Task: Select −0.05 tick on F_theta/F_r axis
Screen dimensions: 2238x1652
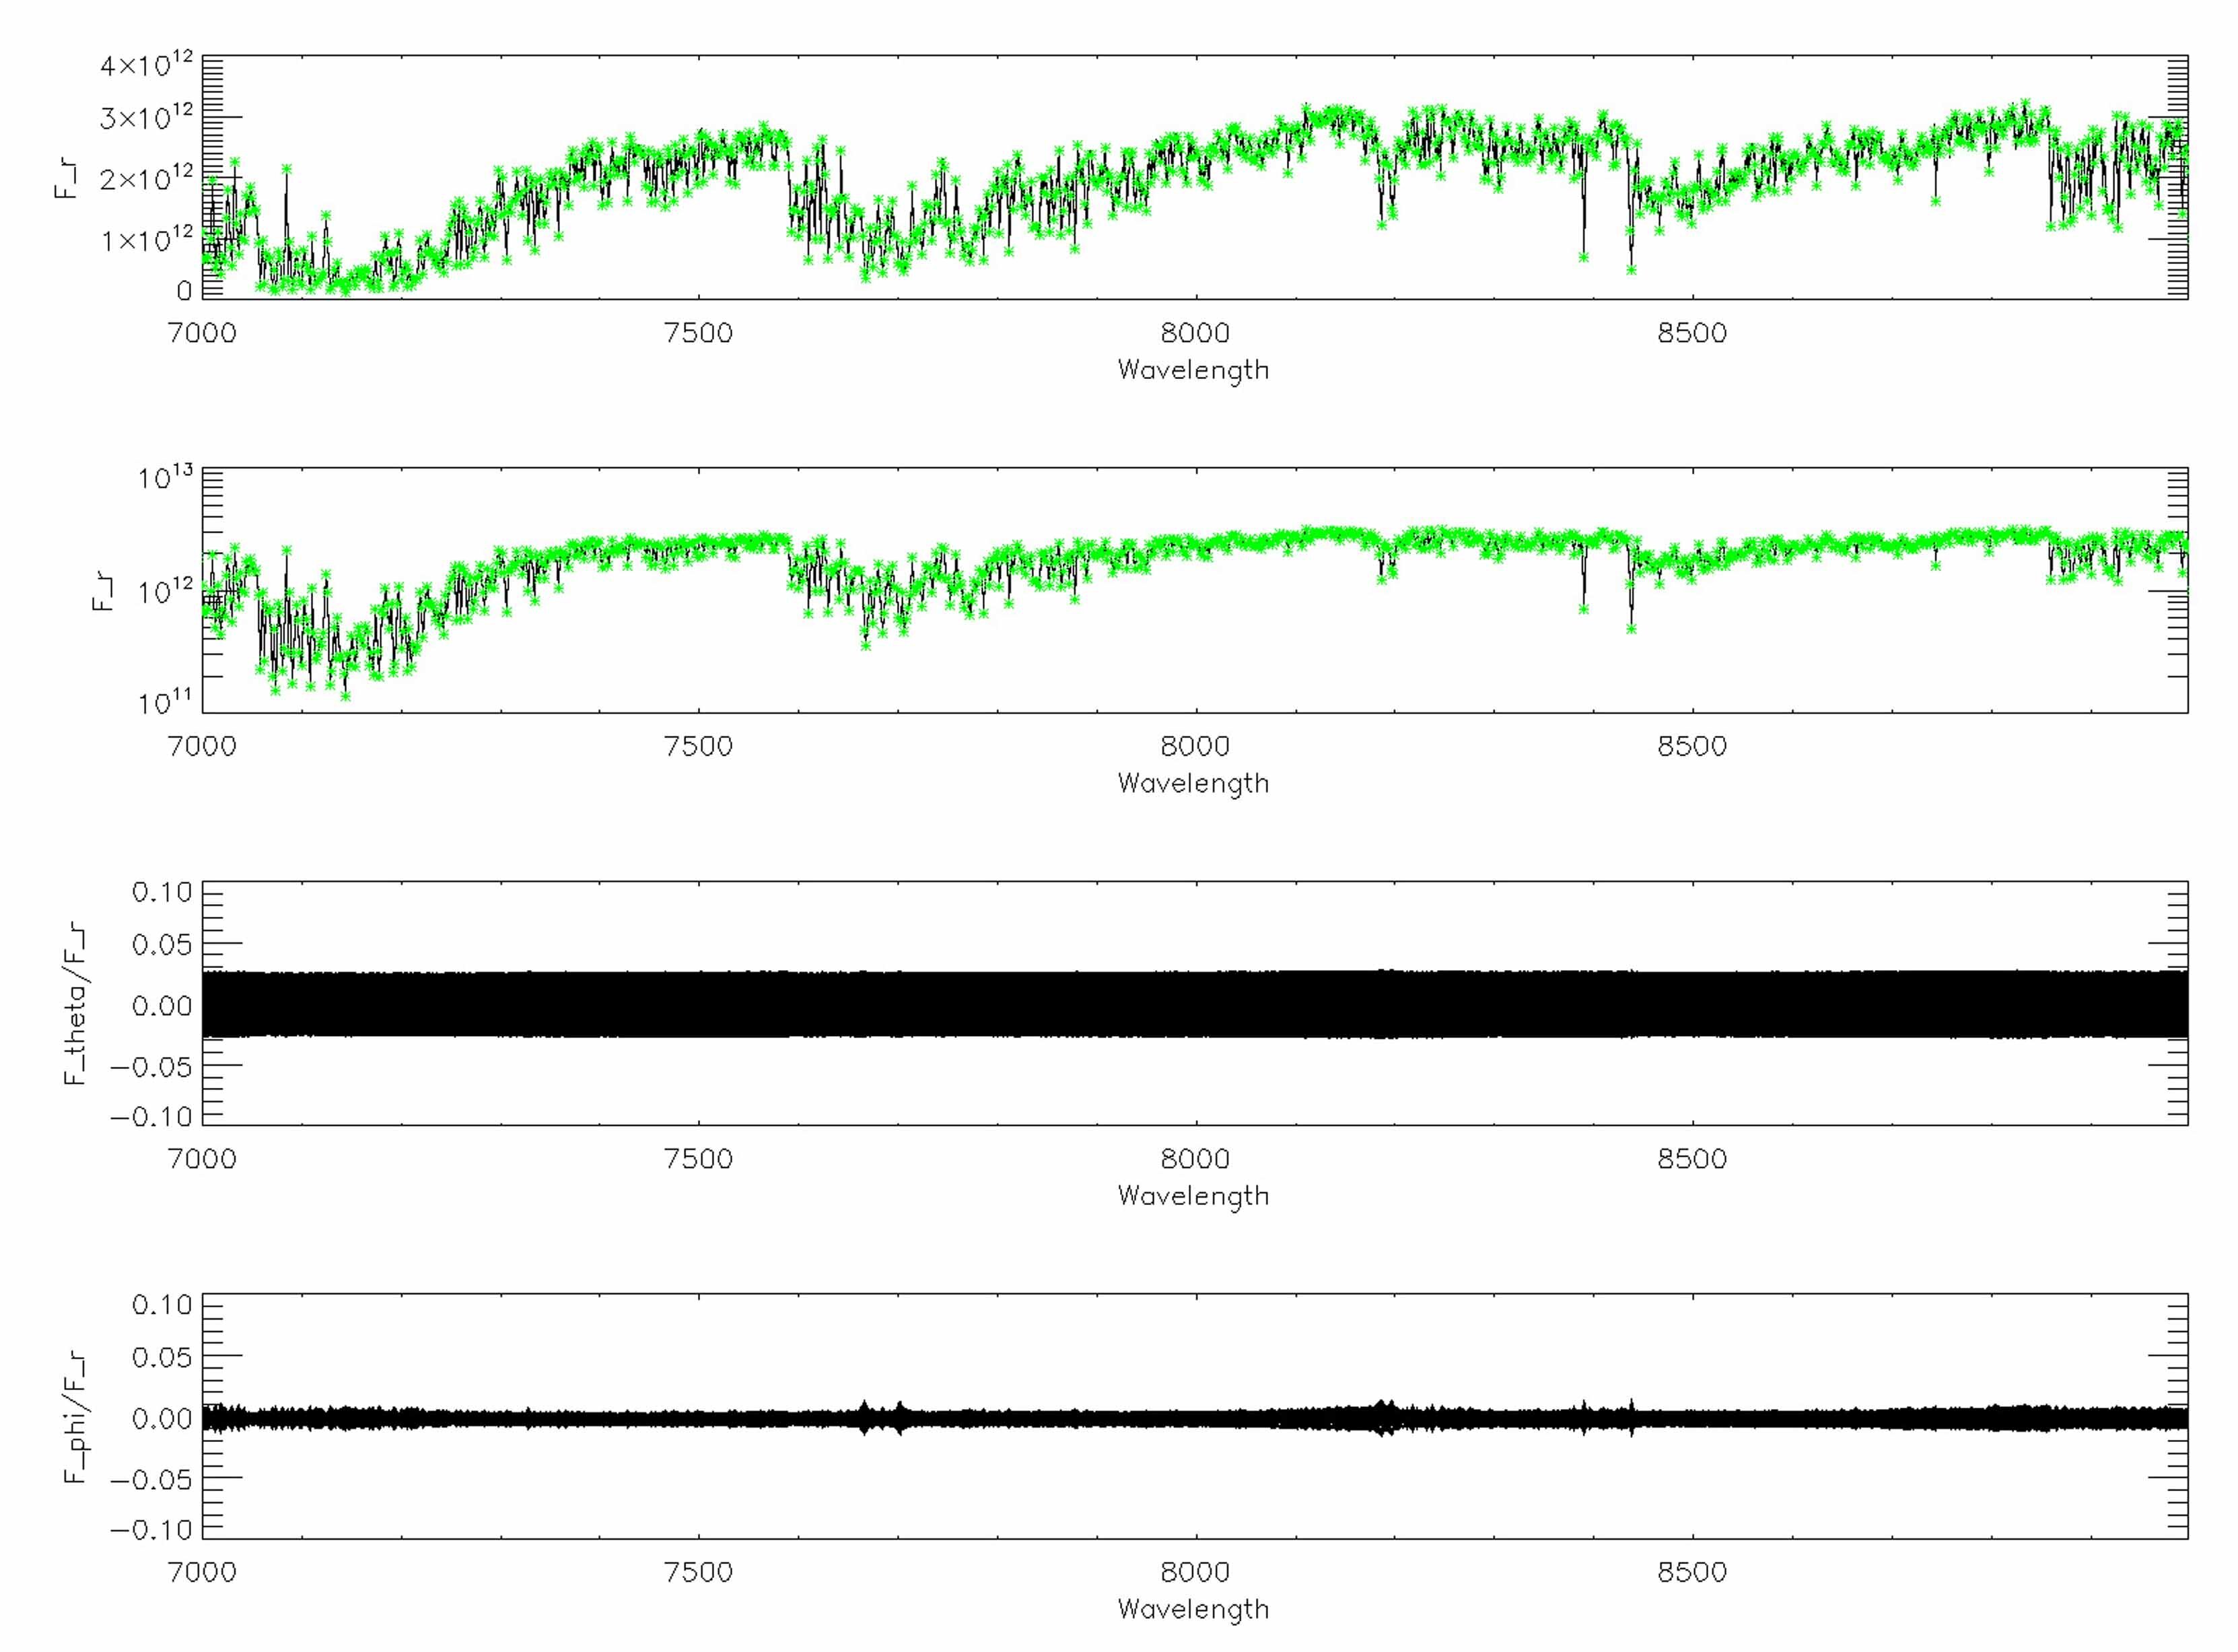Action: coord(150,1067)
